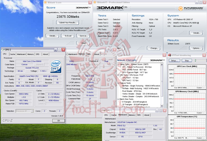
Task: Click the '23875 3DMarks' score text
Action: (68, 17)
